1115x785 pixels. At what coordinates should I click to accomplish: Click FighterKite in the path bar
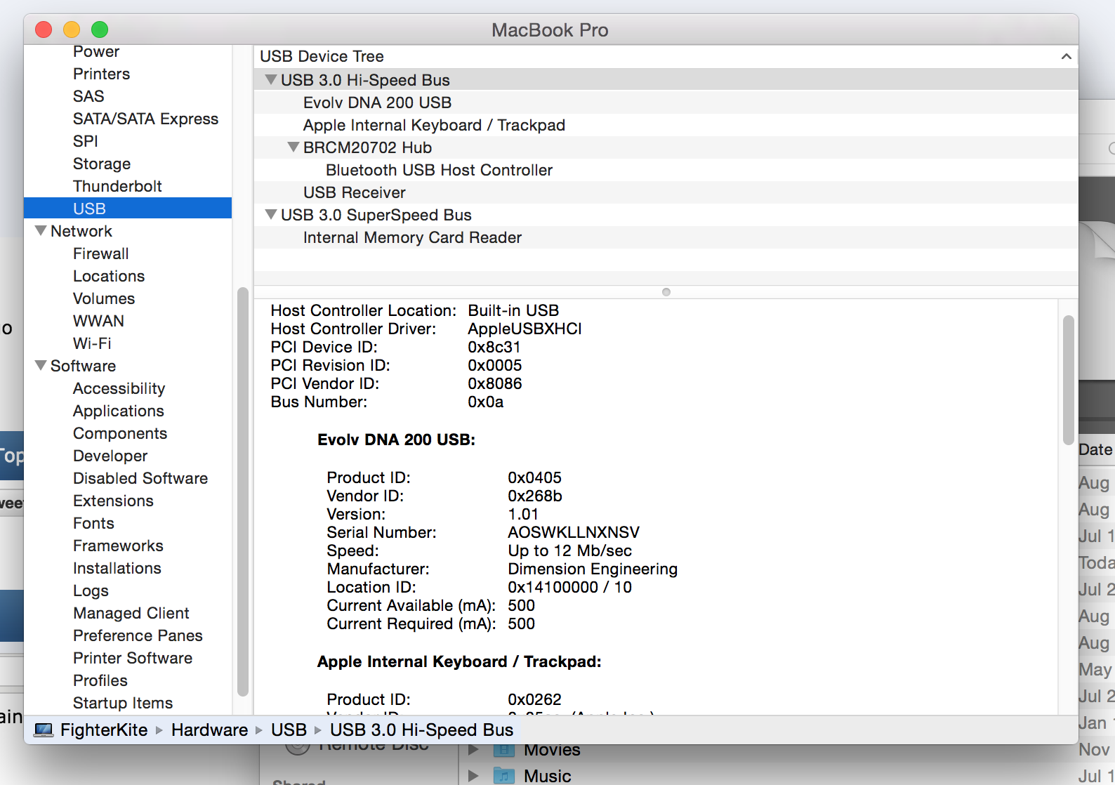pos(104,730)
